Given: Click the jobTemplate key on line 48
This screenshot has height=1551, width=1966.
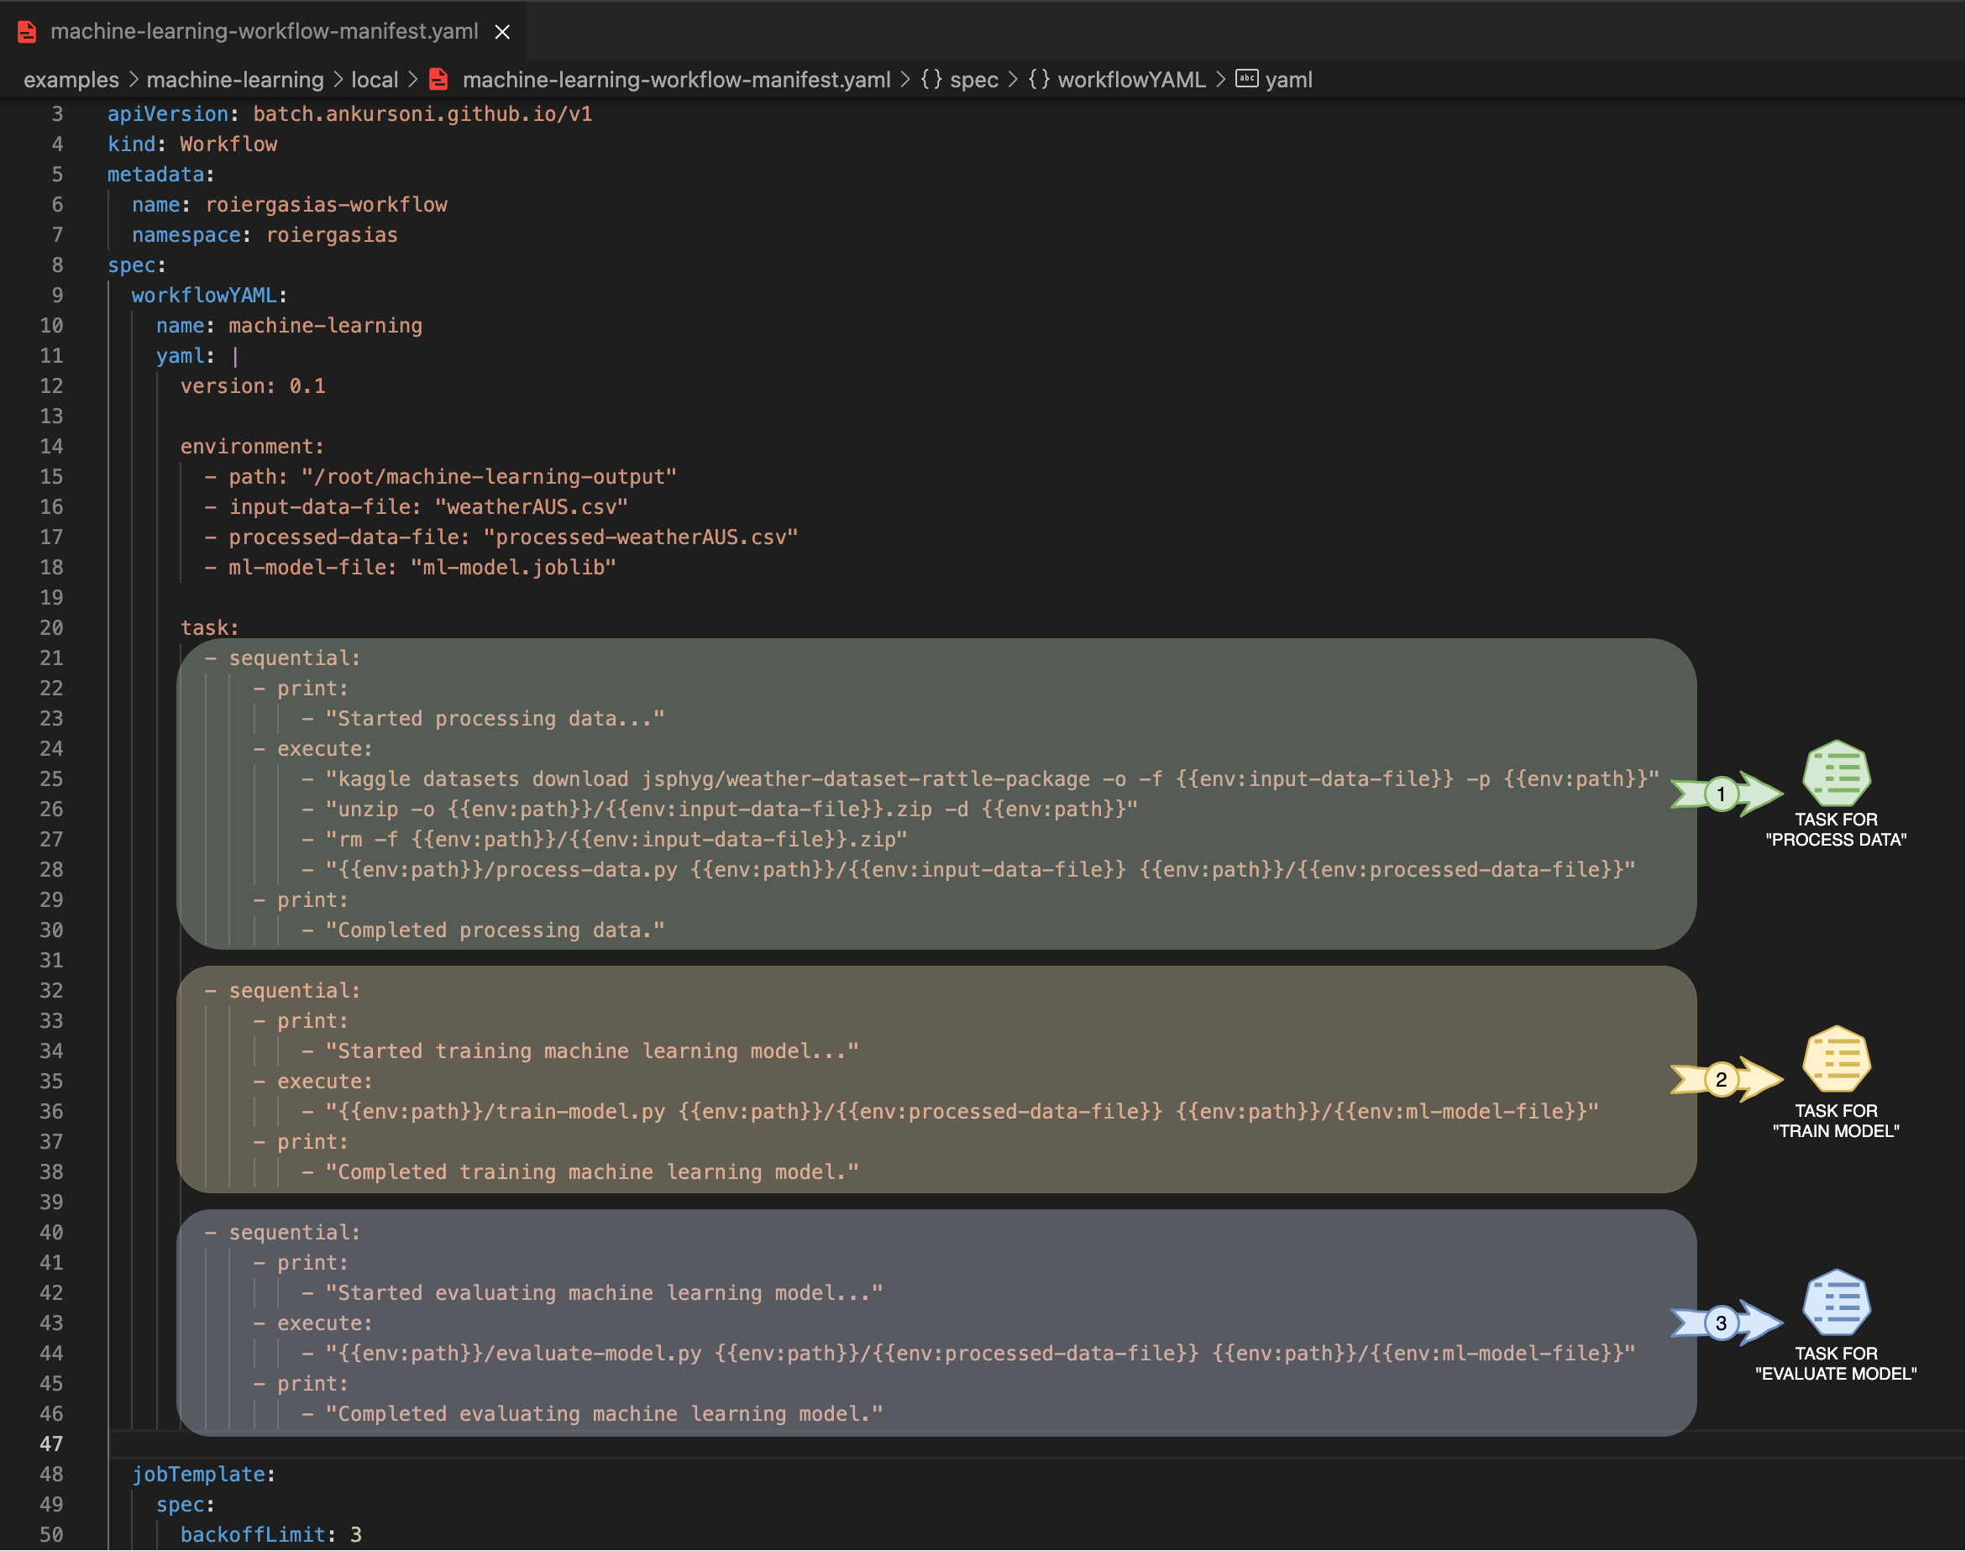Looking at the screenshot, I should click(199, 1474).
